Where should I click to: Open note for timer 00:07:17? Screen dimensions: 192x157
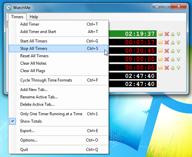pyautogui.click(x=161, y=42)
